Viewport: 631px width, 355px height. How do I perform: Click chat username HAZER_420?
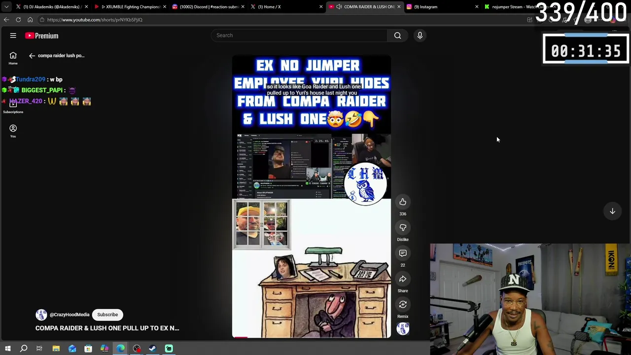(x=26, y=101)
